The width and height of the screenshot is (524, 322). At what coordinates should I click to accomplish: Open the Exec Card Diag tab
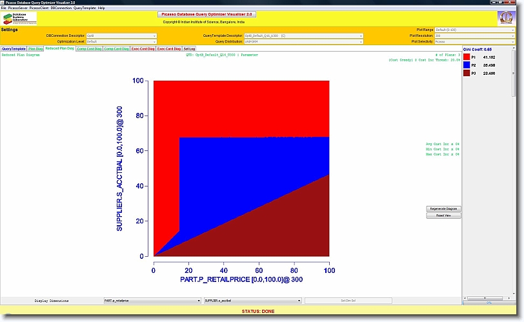point(169,48)
